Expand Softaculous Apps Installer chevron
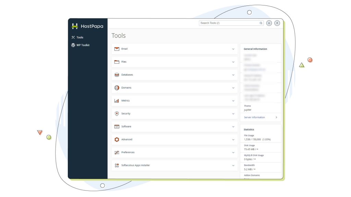351x197 pixels. pyautogui.click(x=233, y=166)
